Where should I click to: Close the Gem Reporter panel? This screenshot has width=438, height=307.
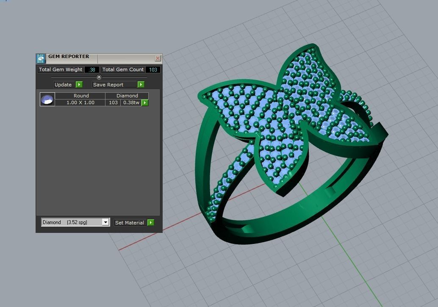pos(158,58)
